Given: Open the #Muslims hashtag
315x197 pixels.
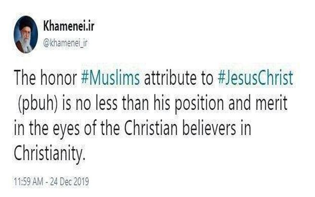Looking at the screenshot, I should (x=110, y=78).
